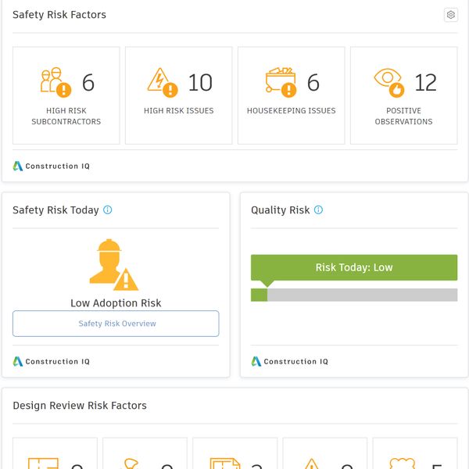Click the Risk Today: Low green banner
The height and width of the screenshot is (469, 469).
pos(354,267)
